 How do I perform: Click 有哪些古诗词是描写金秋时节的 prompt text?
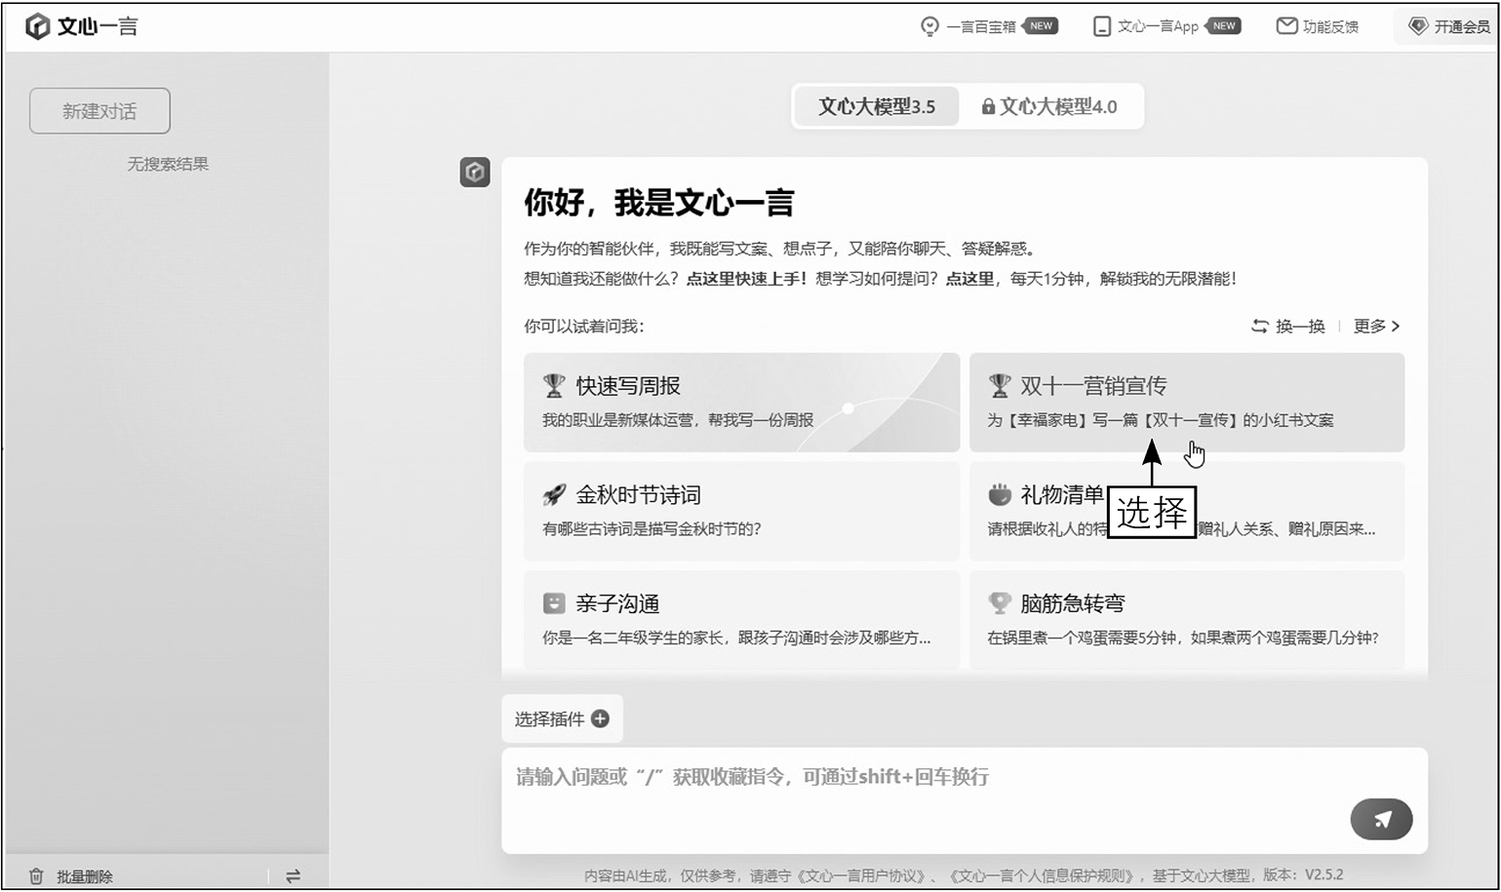pos(652,529)
